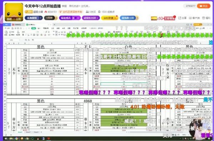Expand the 超级粉丝团 fan club pill
This screenshot has height=141, width=214.
click(x=91, y=18)
